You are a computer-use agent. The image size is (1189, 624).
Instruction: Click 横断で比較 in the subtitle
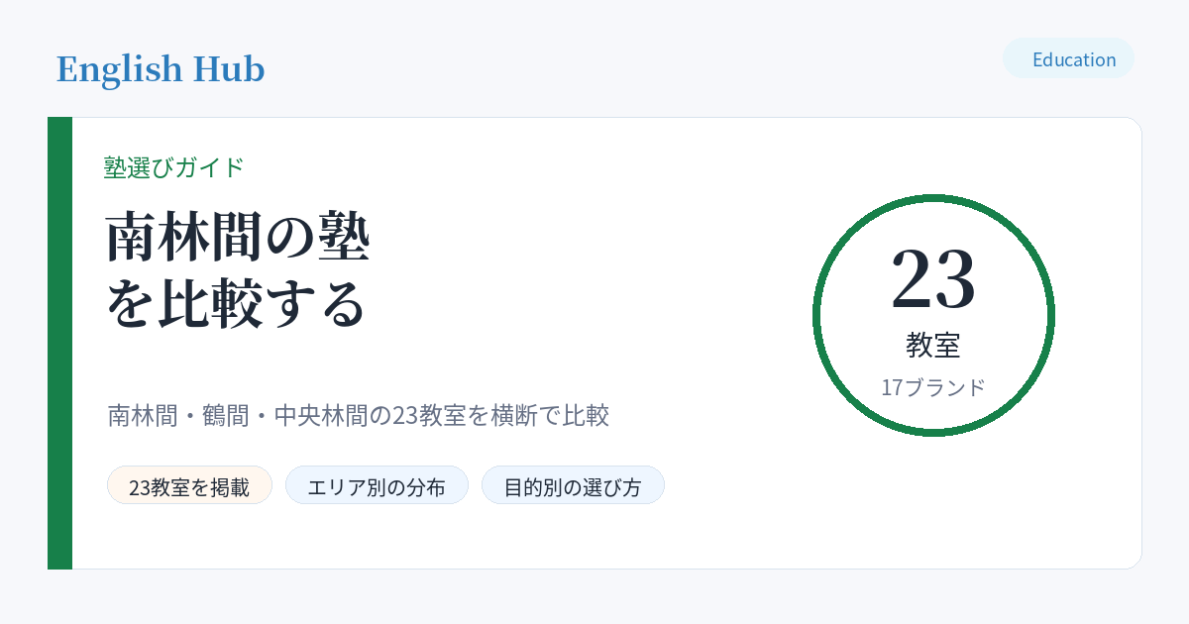click(x=549, y=415)
